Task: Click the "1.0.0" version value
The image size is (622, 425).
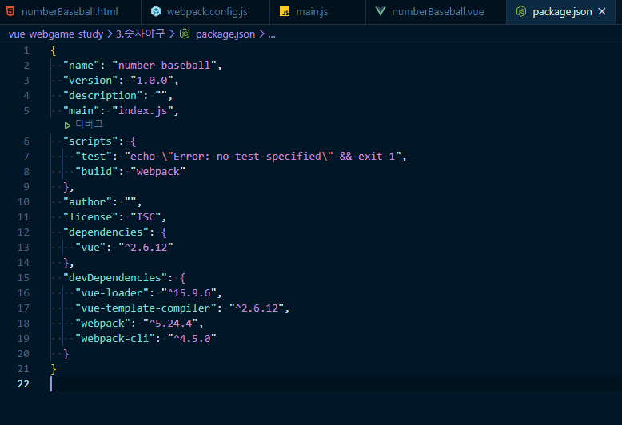Action: pyautogui.click(x=152, y=81)
